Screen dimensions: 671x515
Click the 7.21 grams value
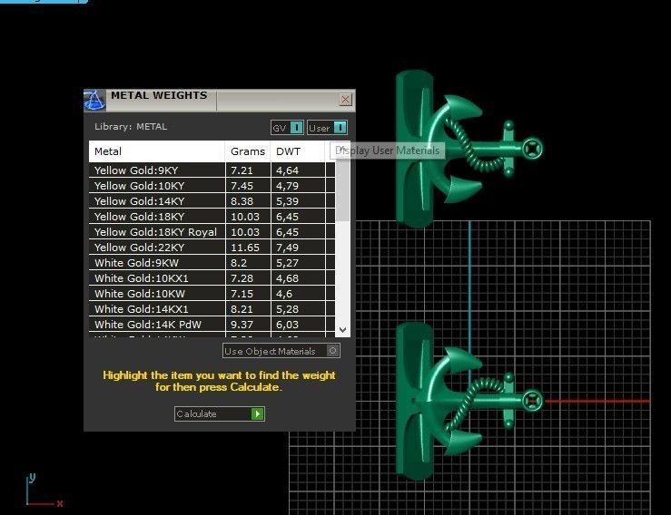pyautogui.click(x=242, y=170)
